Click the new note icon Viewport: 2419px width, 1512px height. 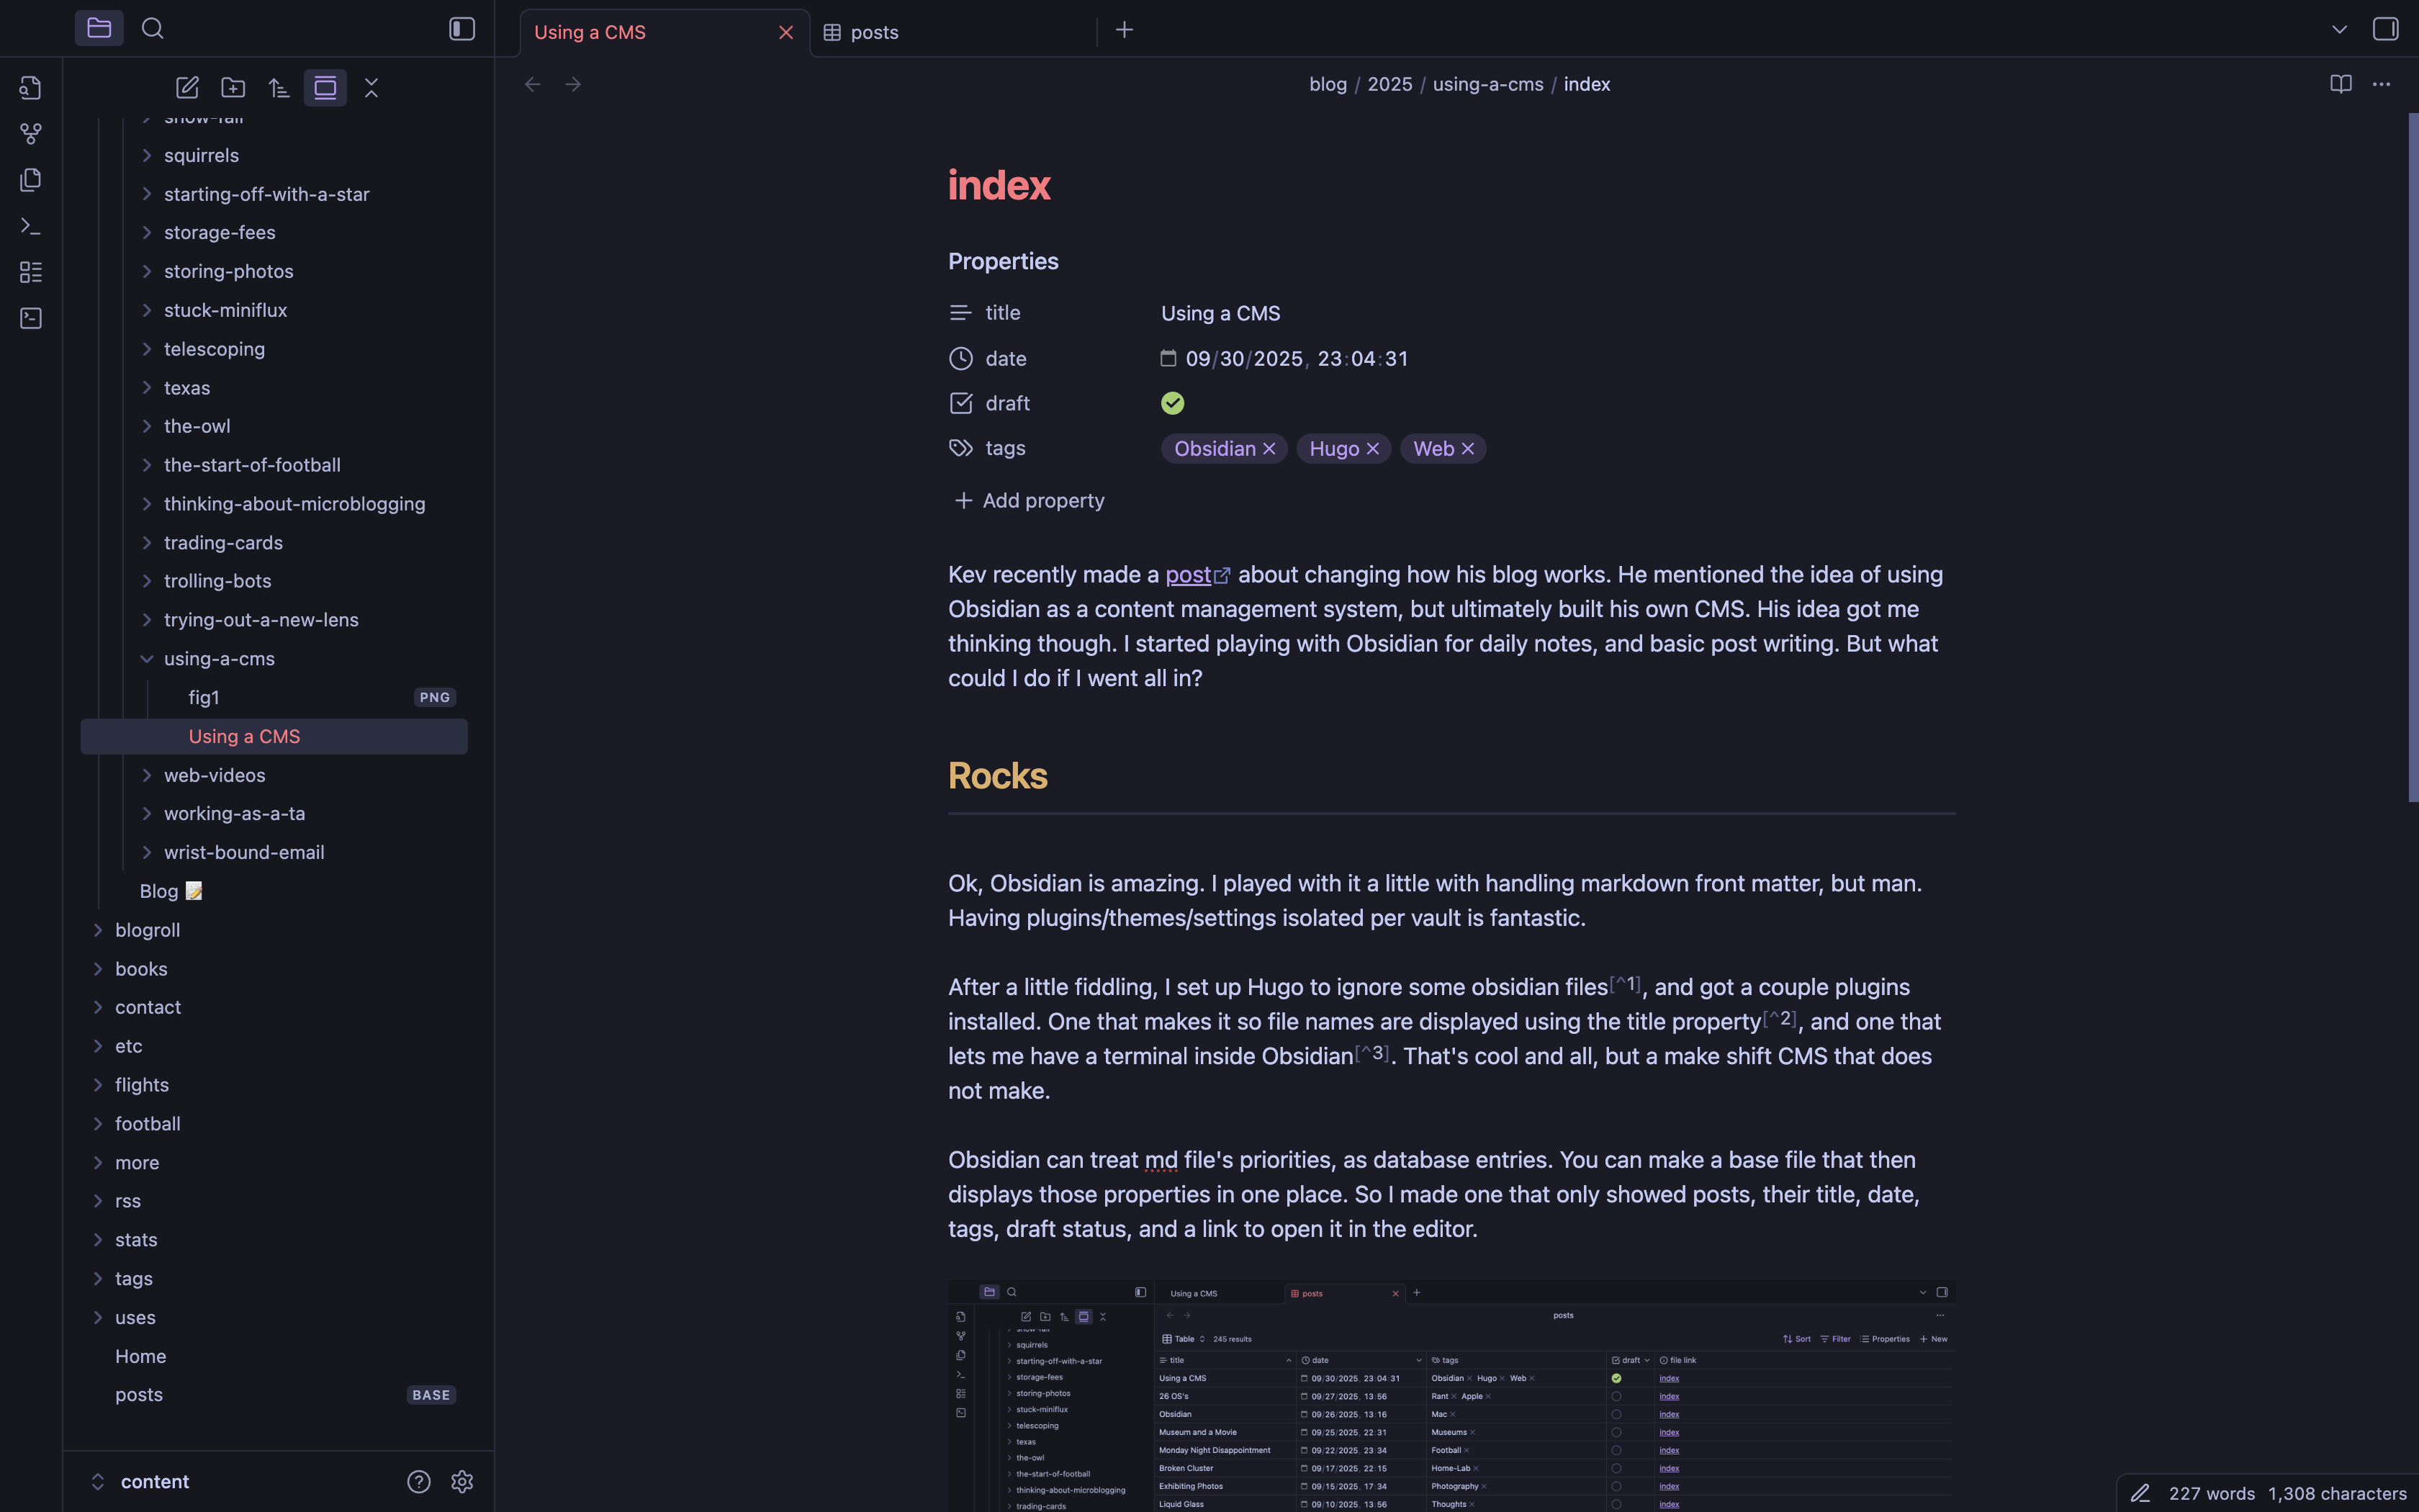[x=187, y=88]
